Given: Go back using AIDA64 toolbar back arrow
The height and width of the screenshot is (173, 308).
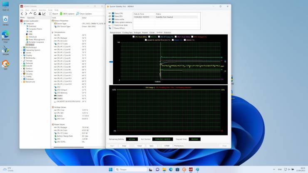Looking at the screenshot, I should point(22,14).
